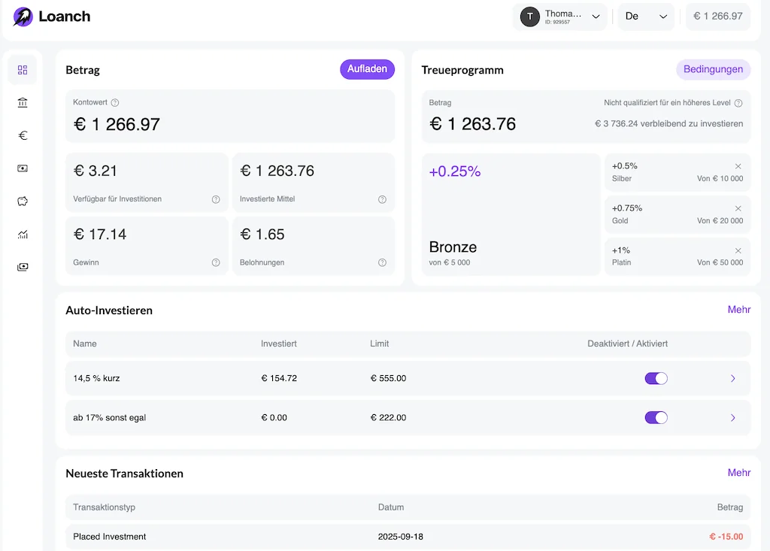770x551 pixels.
Task: Click the chart statistics sidebar icon
Action: (x=23, y=235)
